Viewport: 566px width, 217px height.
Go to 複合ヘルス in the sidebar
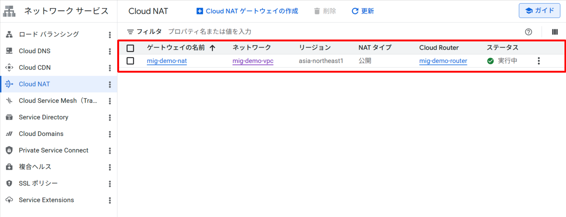35,167
